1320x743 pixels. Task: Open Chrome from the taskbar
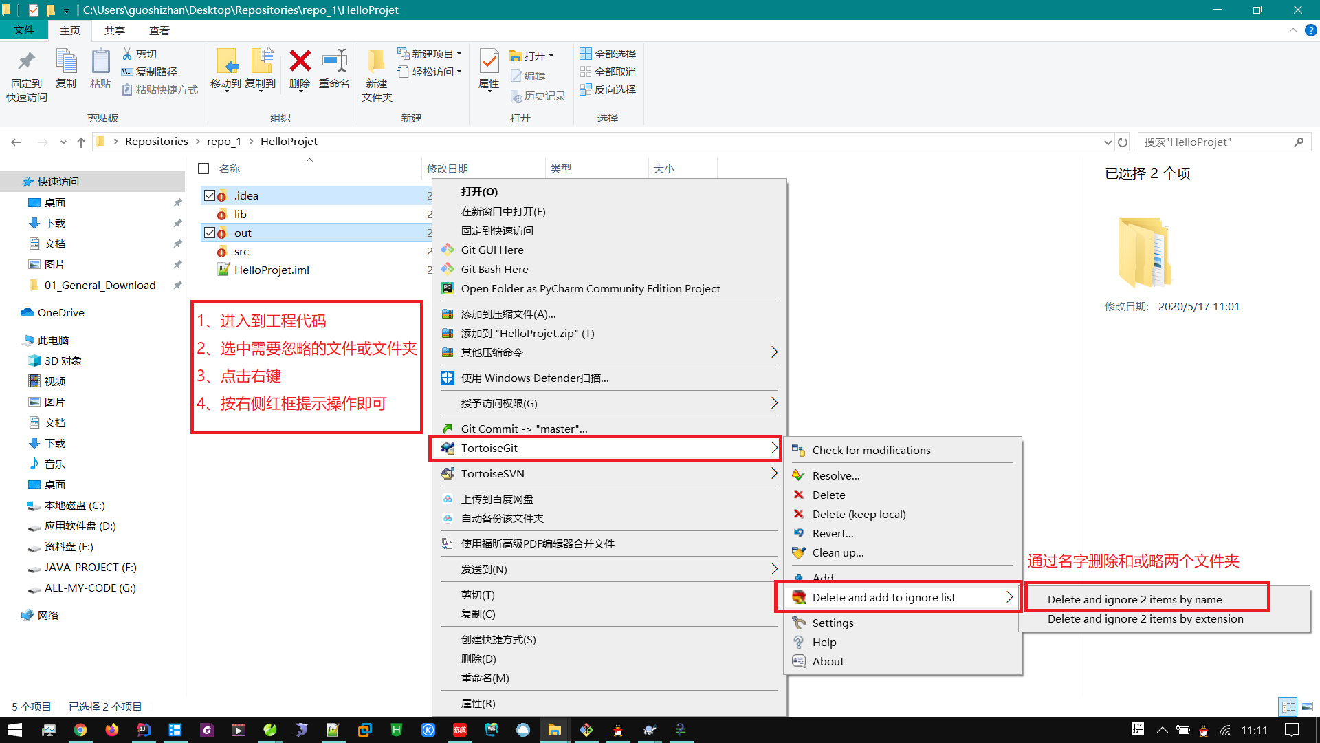(80, 730)
